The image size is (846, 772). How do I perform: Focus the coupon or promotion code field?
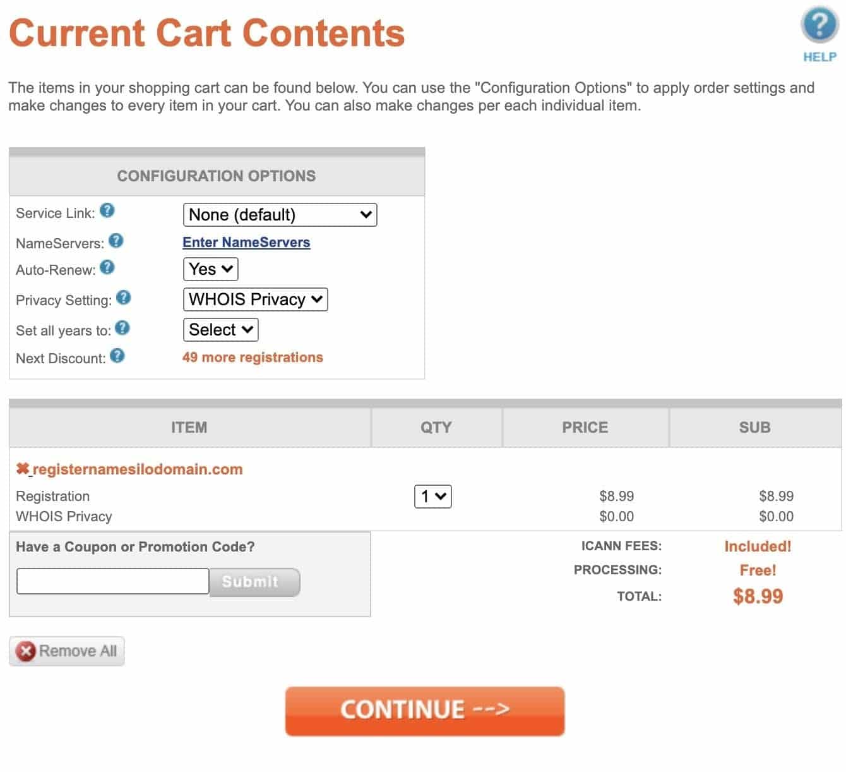(112, 581)
